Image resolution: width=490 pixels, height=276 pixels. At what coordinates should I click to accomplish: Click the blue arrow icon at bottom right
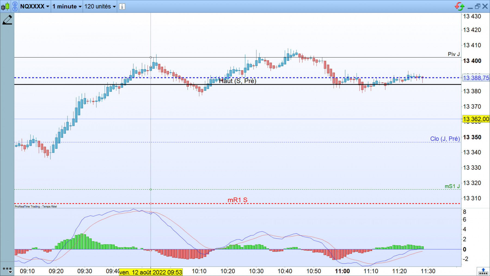(x=483, y=271)
